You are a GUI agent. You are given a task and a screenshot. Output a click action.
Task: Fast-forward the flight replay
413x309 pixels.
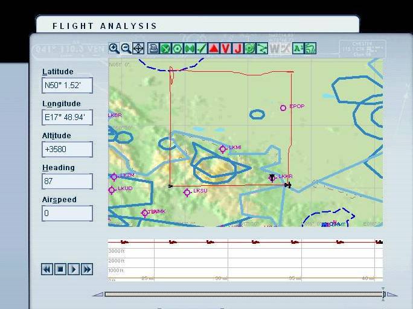click(87, 269)
